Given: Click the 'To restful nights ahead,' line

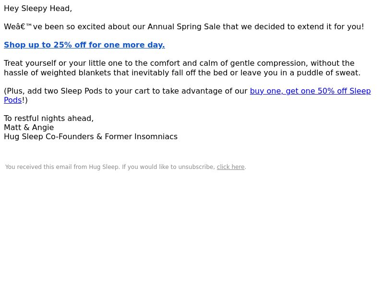Looking at the screenshot, I should pos(49,119).
